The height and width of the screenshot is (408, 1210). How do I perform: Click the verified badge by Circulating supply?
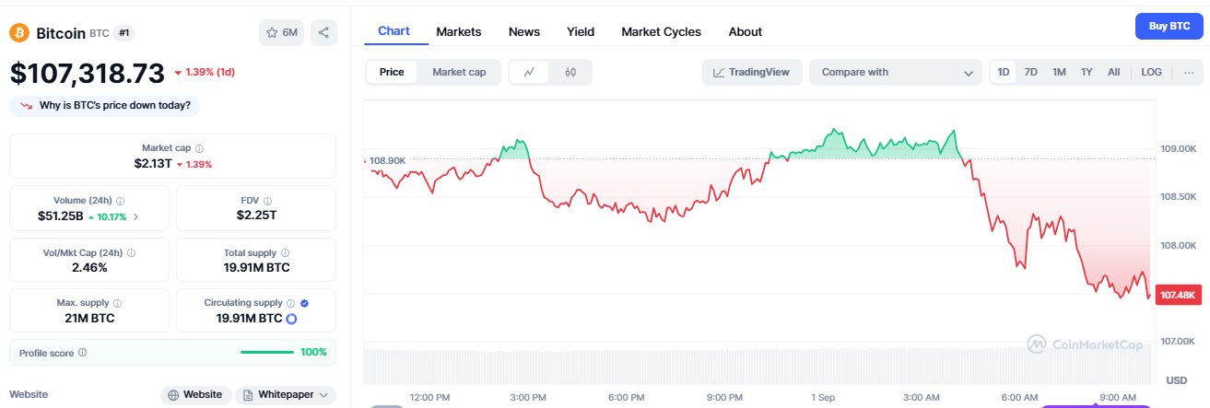(x=304, y=303)
